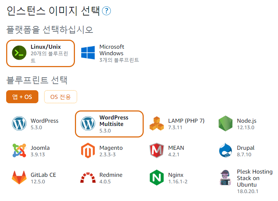Click the version 12.13.0 text
The width and height of the screenshot is (278, 201).
(246, 127)
